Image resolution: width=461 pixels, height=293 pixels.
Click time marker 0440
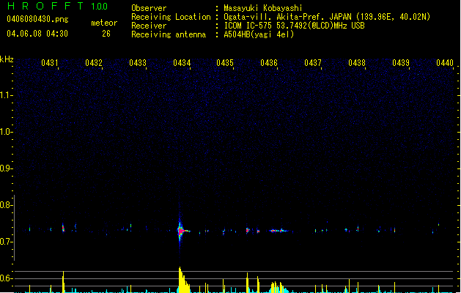(445, 63)
